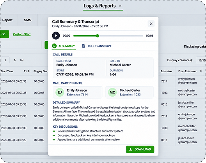
Task: Click the Extension: 1033 text
Action: tap(130, 95)
